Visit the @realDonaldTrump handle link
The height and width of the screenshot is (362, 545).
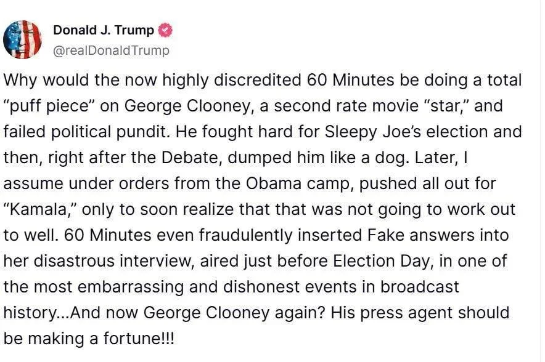point(111,50)
